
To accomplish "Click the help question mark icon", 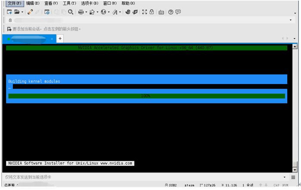I will coord(171,12).
